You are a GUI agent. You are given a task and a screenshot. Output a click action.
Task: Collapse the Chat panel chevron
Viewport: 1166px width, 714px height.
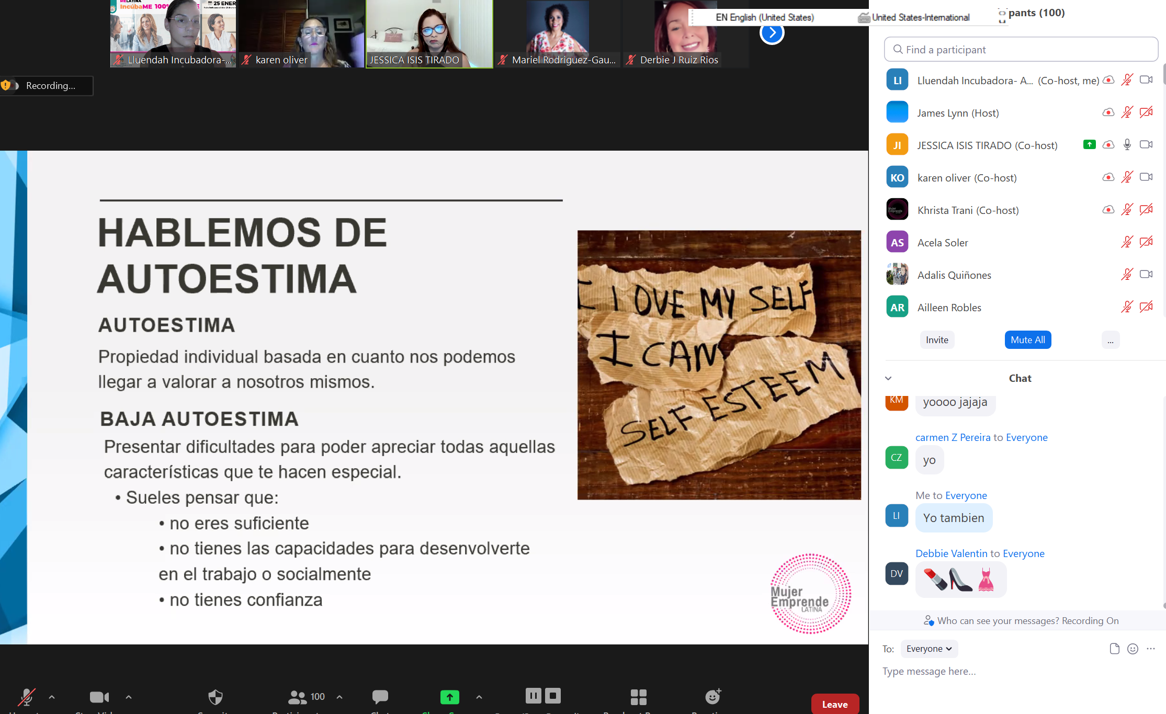pos(888,378)
